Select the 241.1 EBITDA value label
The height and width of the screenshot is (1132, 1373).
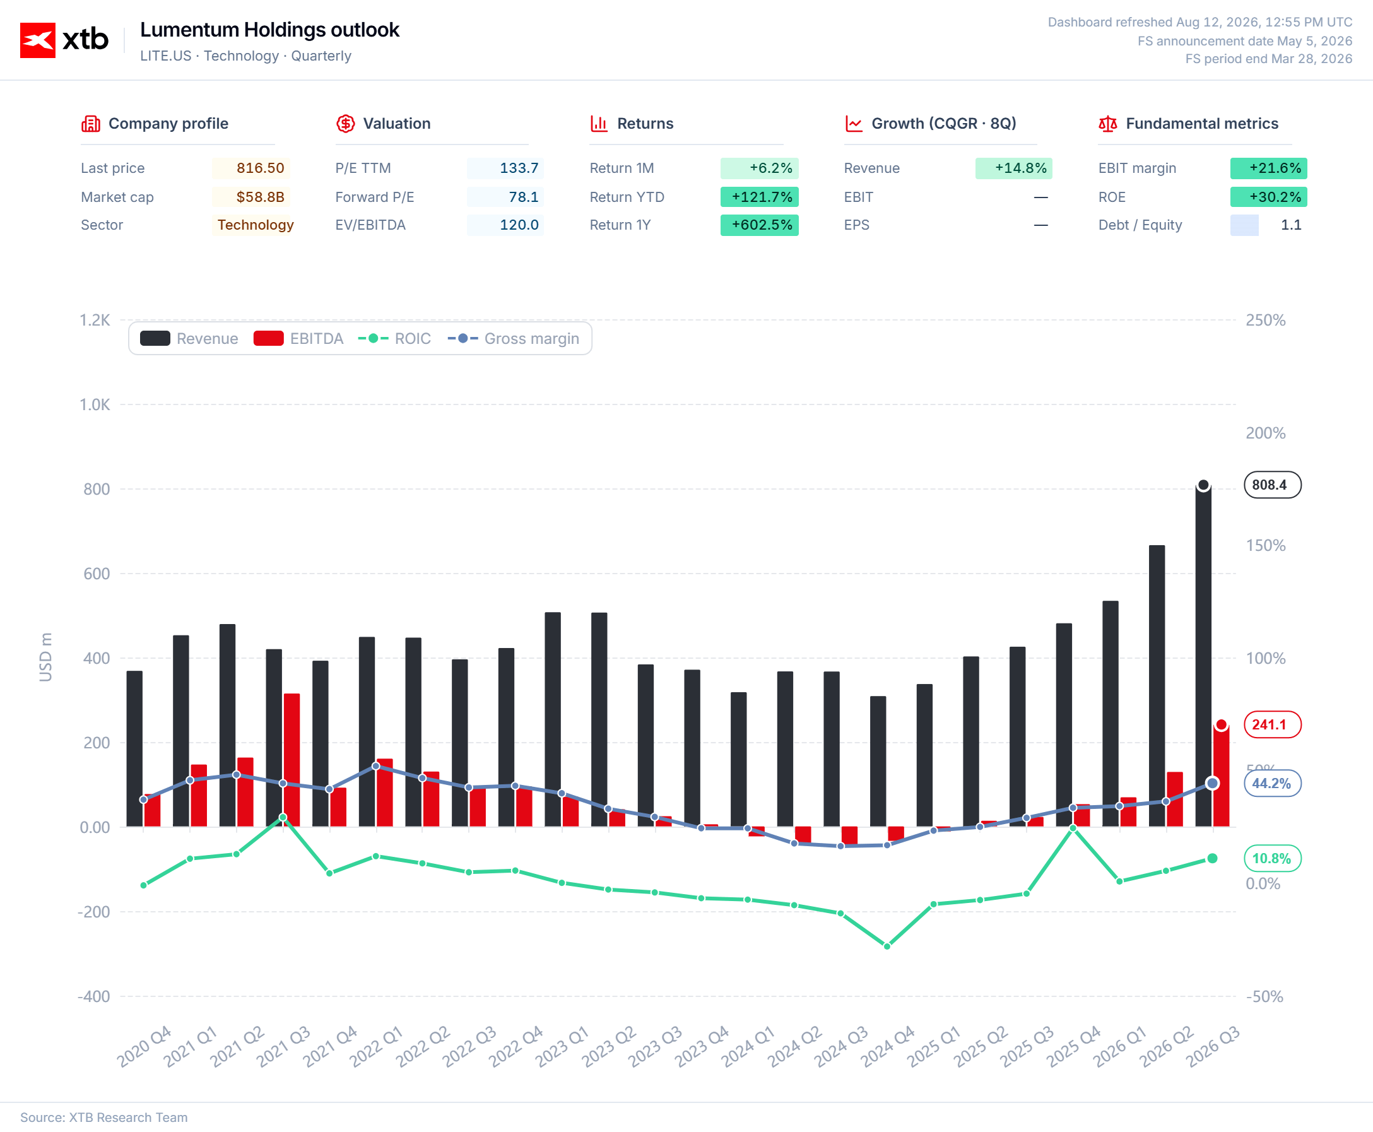1272,724
